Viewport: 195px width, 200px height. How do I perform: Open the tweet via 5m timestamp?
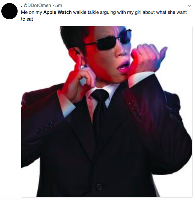58,5
